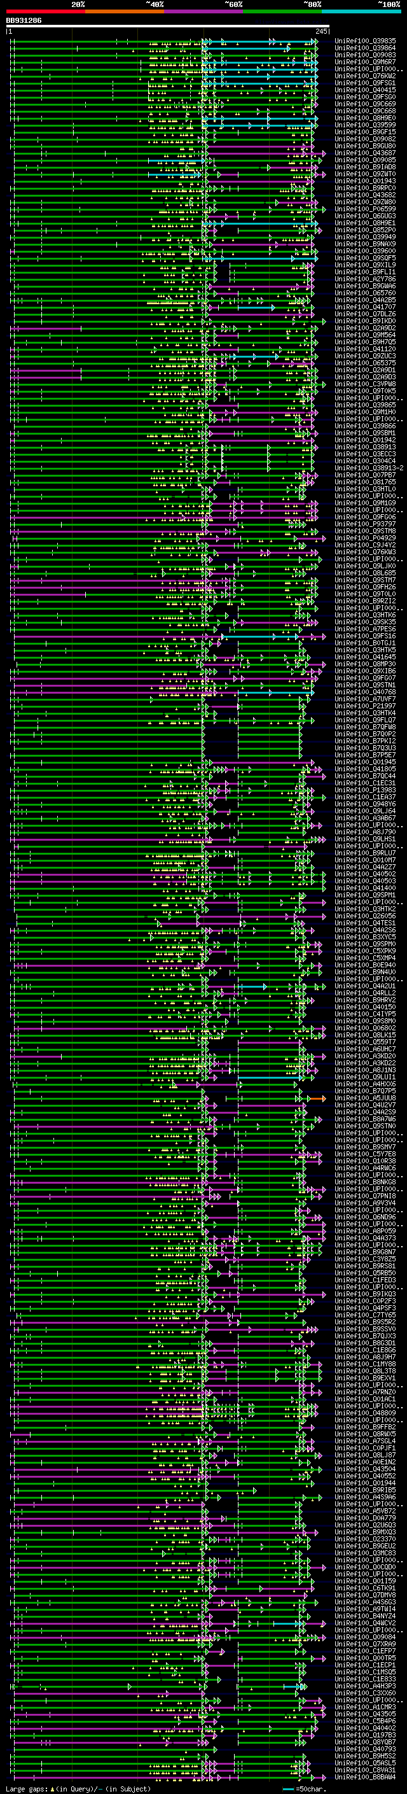Open hit UniRef100_Q9FSG1
This screenshot has width=407, height=1794.
point(365,83)
